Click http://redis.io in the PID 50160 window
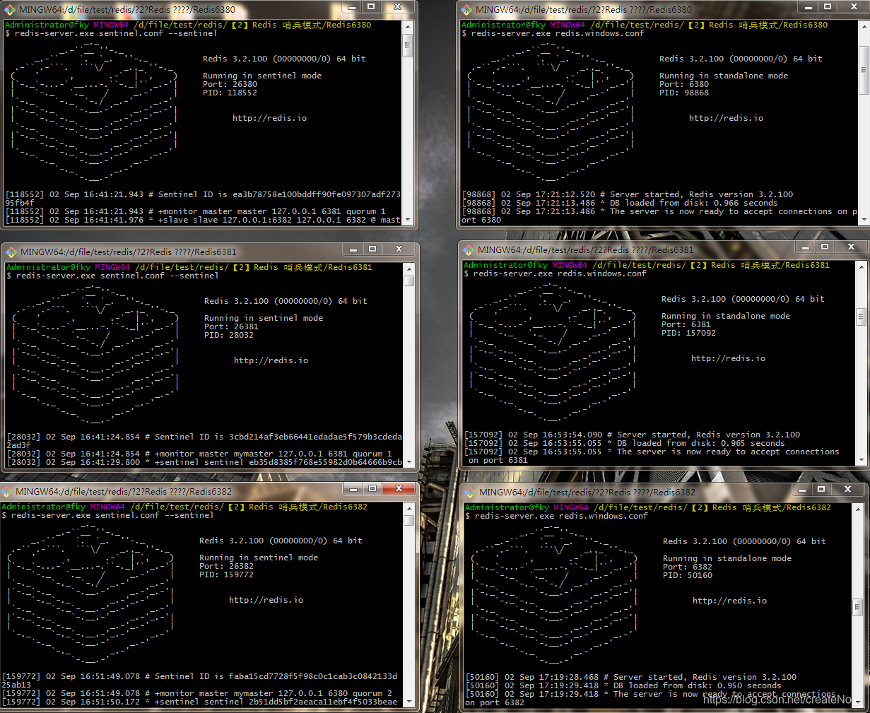The image size is (870, 713). pyautogui.click(x=729, y=601)
